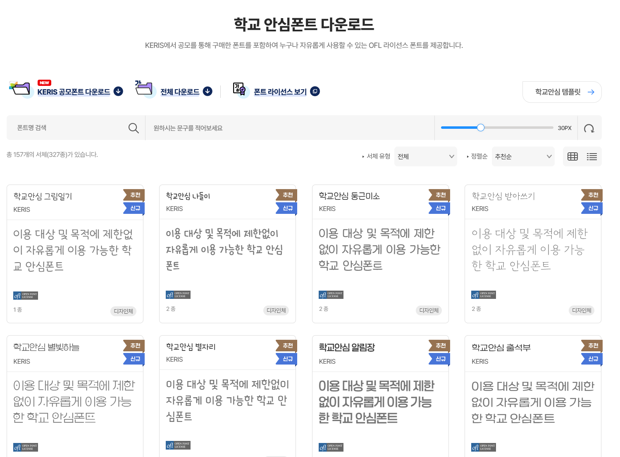Click 신규 ribbon on 학교안심 나들이 card

[286, 208]
